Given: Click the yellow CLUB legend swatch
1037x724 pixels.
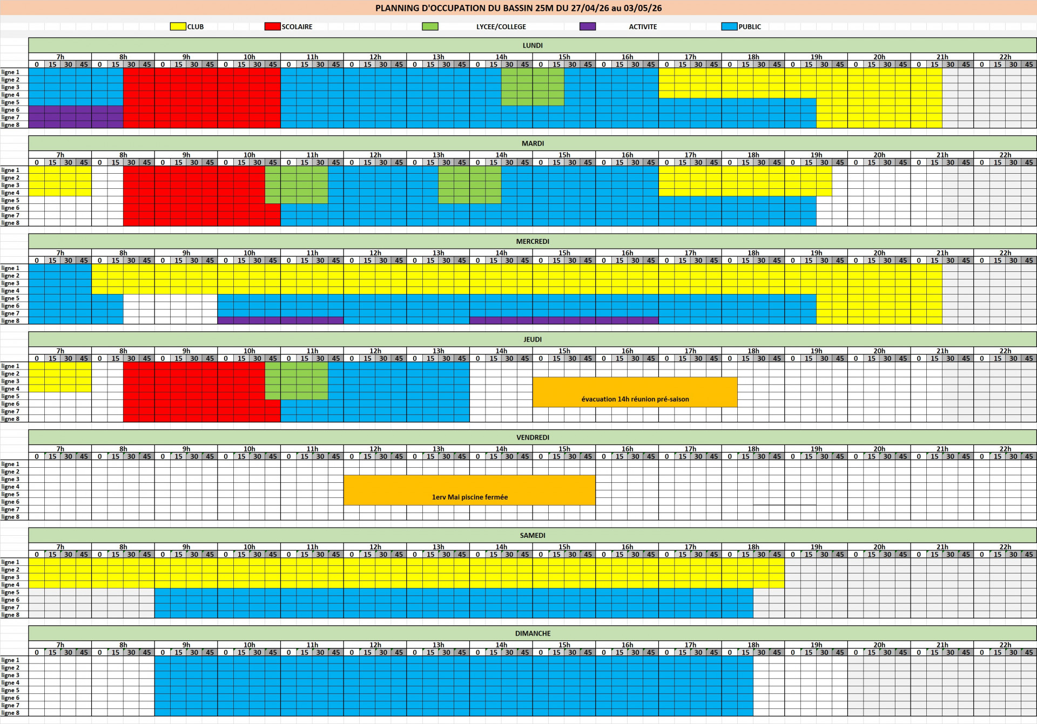Looking at the screenshot, I should [178, 26].
